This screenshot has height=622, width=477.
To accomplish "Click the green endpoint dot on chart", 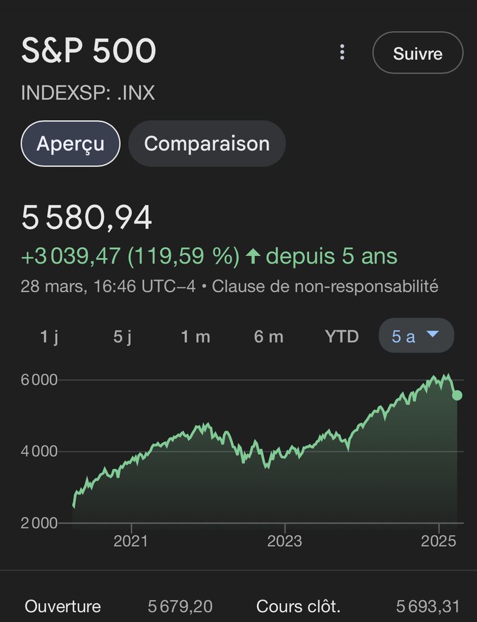I will 457,395.
